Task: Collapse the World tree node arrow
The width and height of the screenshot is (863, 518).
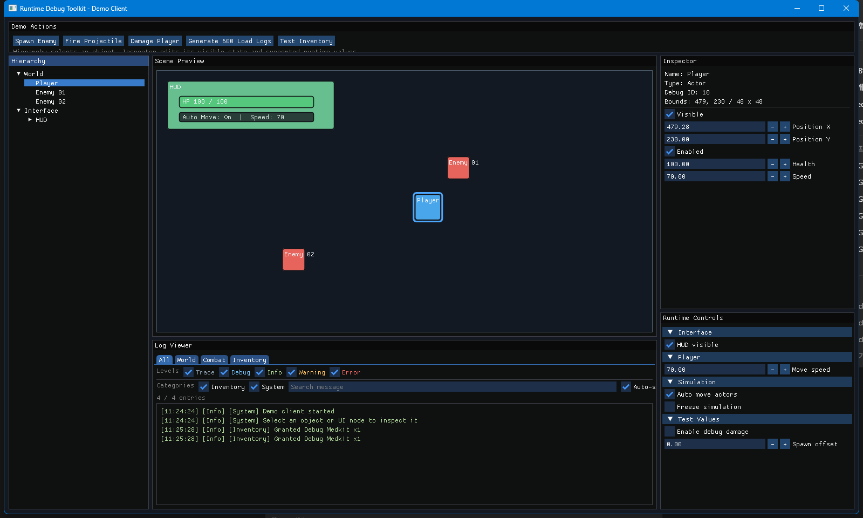Action: pos(19,73)
